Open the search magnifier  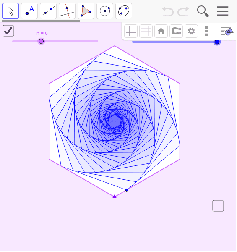click(203, 11)
